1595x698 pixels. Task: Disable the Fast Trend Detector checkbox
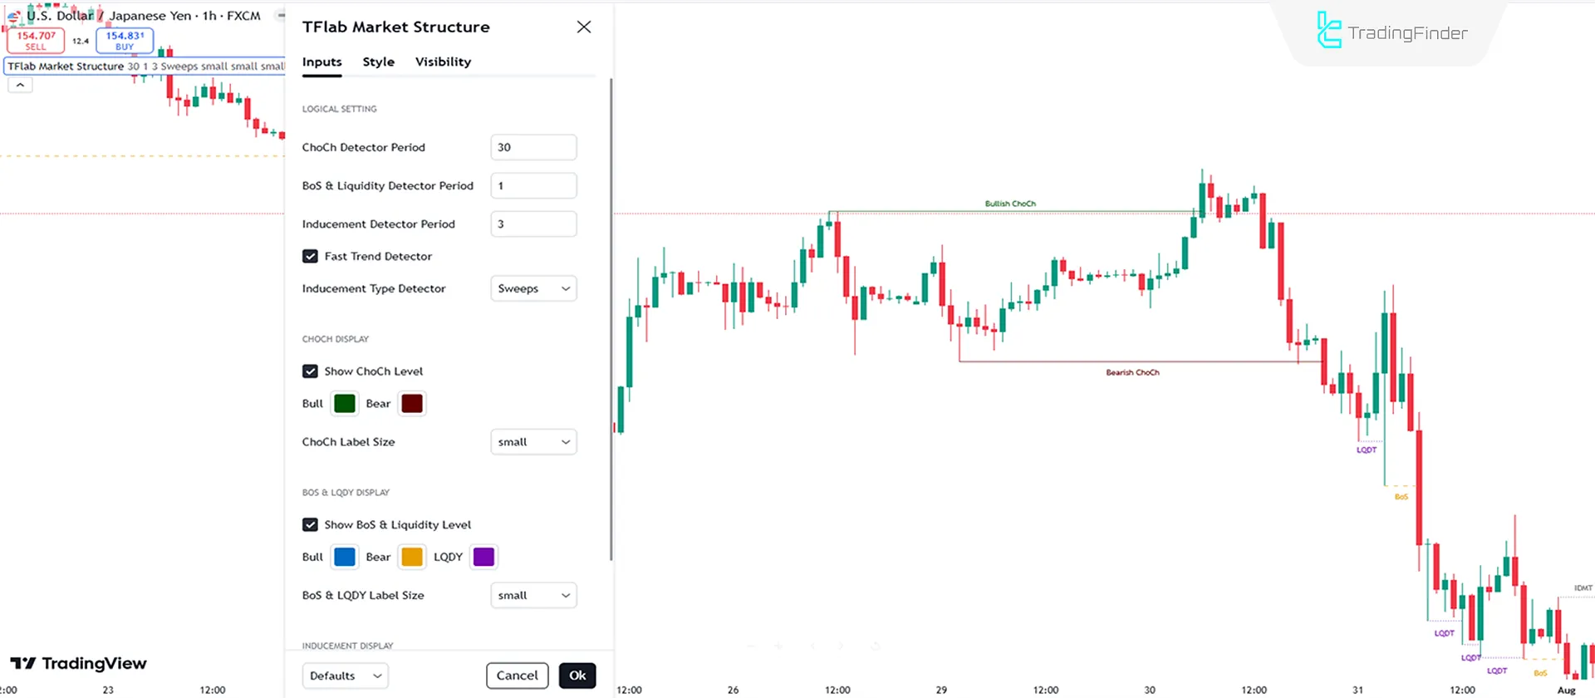310,256
